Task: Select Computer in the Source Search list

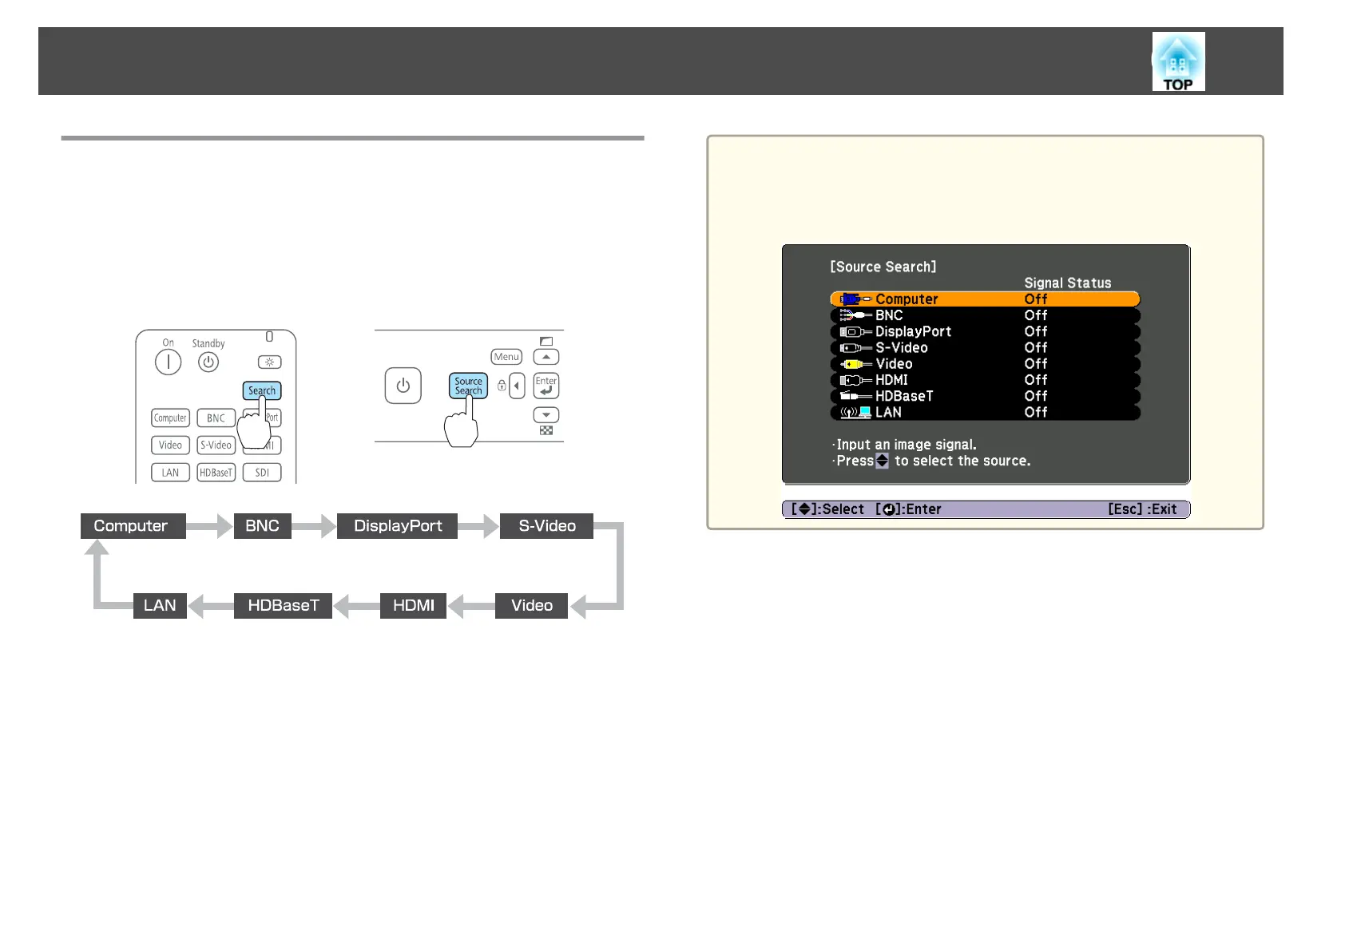Action: click(x=985, y=299)
